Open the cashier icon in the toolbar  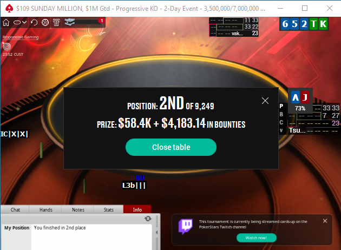tap(56, 22)
